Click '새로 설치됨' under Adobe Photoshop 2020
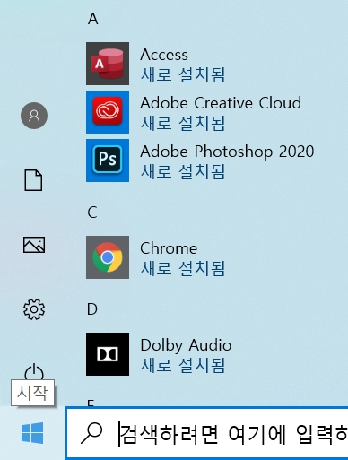348x460 pixels. (183, 172)
